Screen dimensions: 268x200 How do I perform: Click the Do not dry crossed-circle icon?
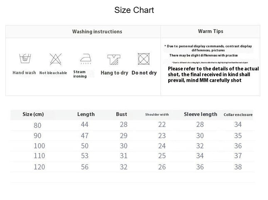pyautogui.click(x=144, y=59)
